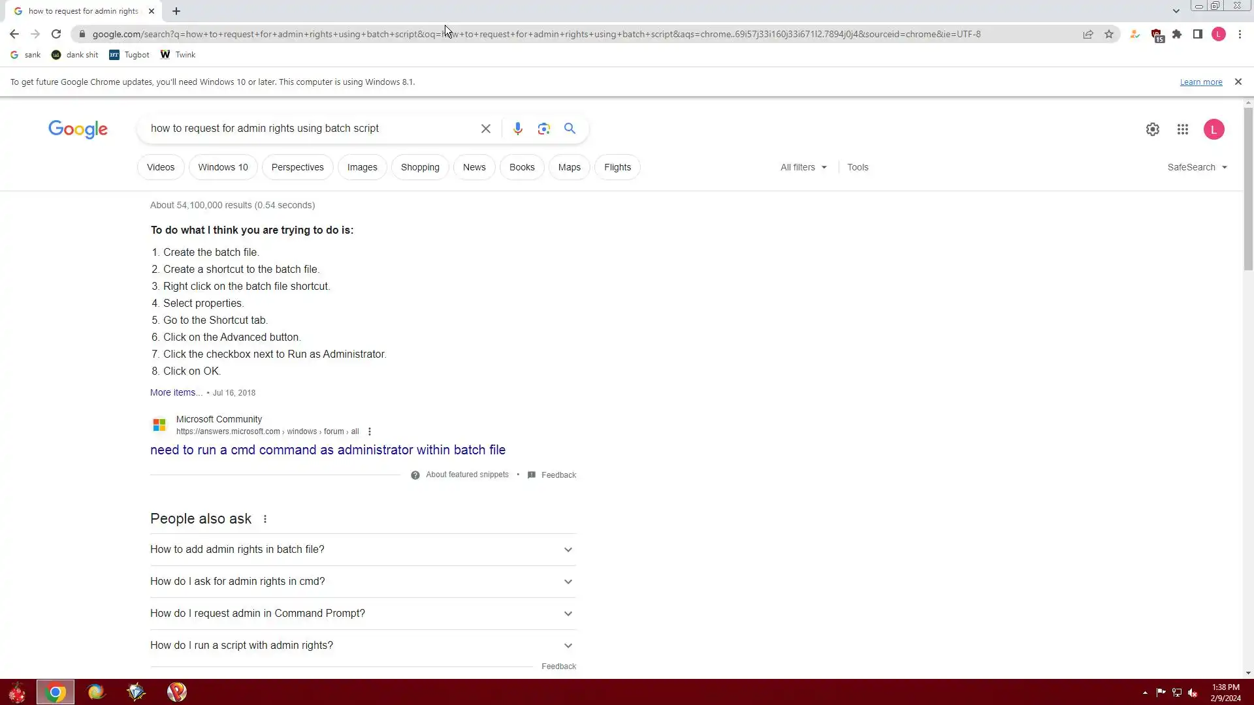Bookmark this page with star icon
The width and height of the screenshot is (1254, 705).
(x=1108, y=34)
